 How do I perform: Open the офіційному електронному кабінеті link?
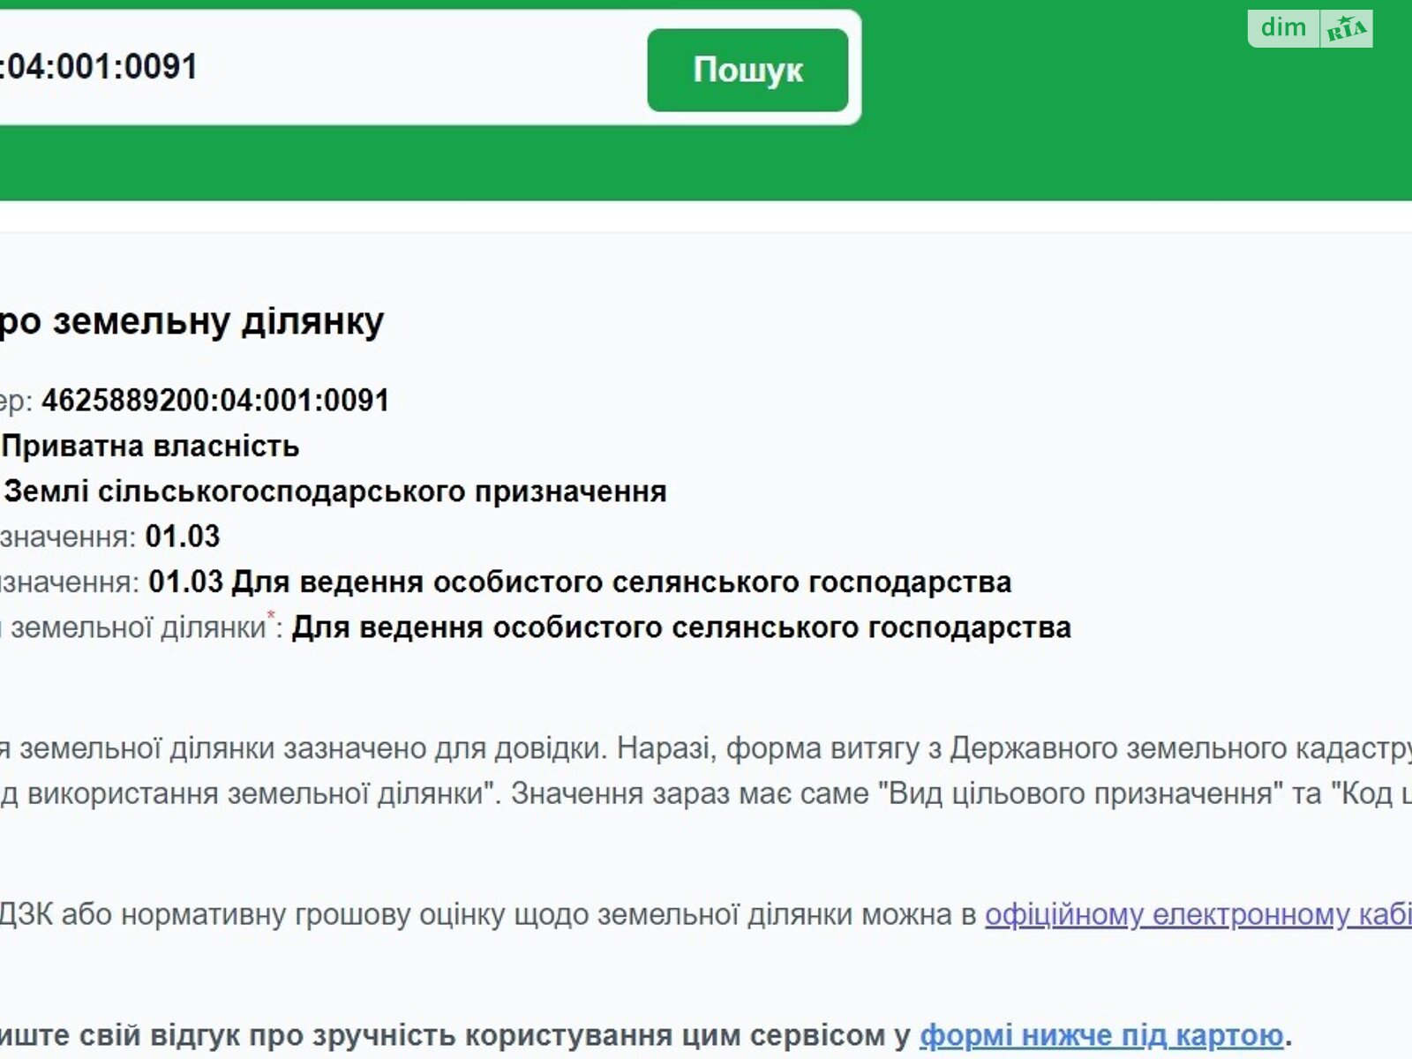(x=1198, y=914)
